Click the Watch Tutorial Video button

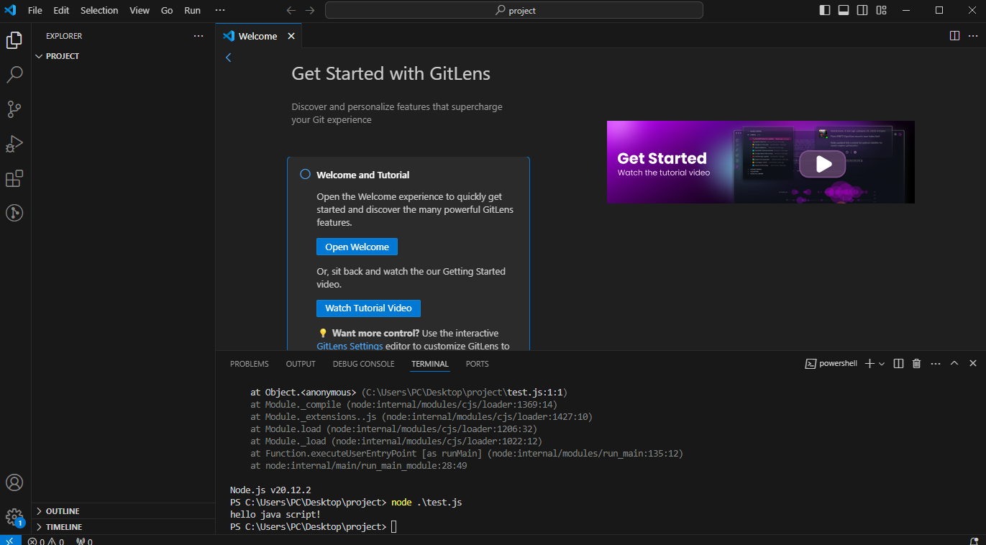pyautogui.click(x=368, y=308)
